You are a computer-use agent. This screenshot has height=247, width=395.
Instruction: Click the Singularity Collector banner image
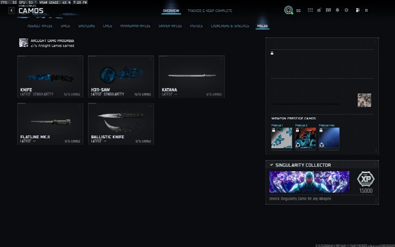[309, 182]
